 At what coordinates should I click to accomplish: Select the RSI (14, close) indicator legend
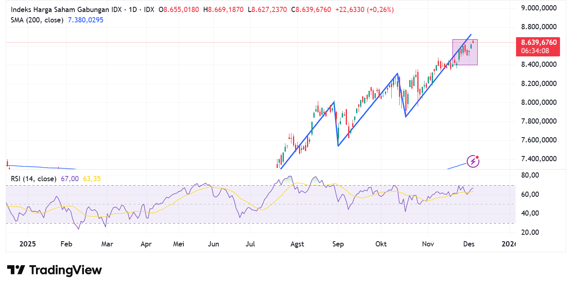(x=34, y=178)
